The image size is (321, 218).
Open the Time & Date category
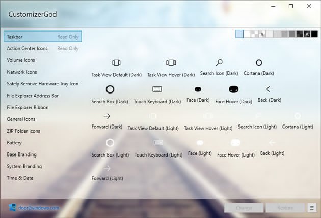43,178
